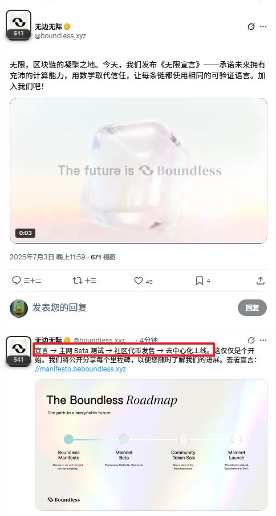Screen dimensions: 276x516
Task: Open manifesto.beboundless.xyz link
Action: pos(80,369)
